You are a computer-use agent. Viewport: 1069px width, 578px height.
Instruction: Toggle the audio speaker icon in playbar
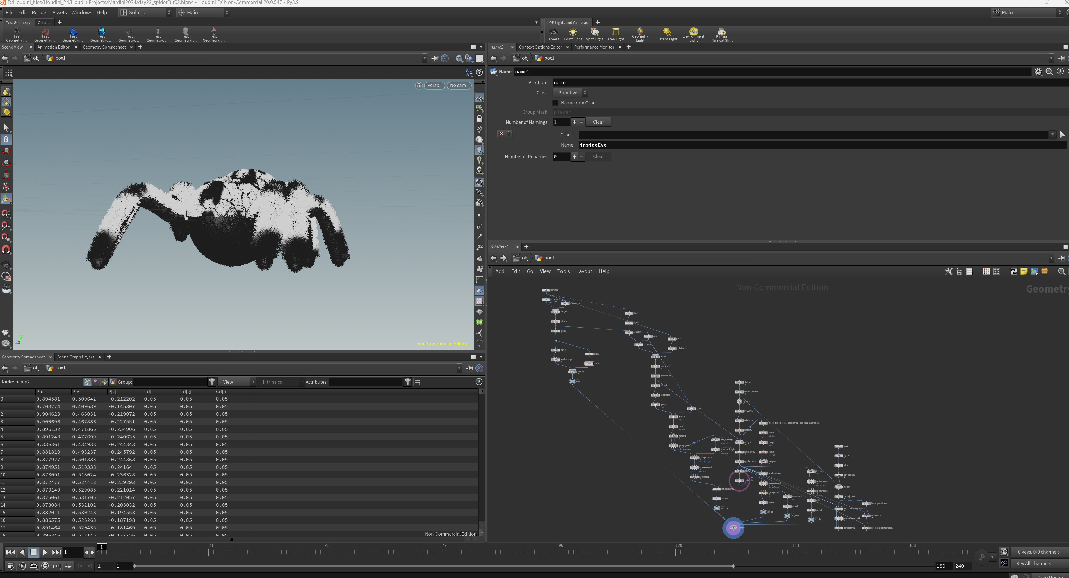(x=22, y=566)
